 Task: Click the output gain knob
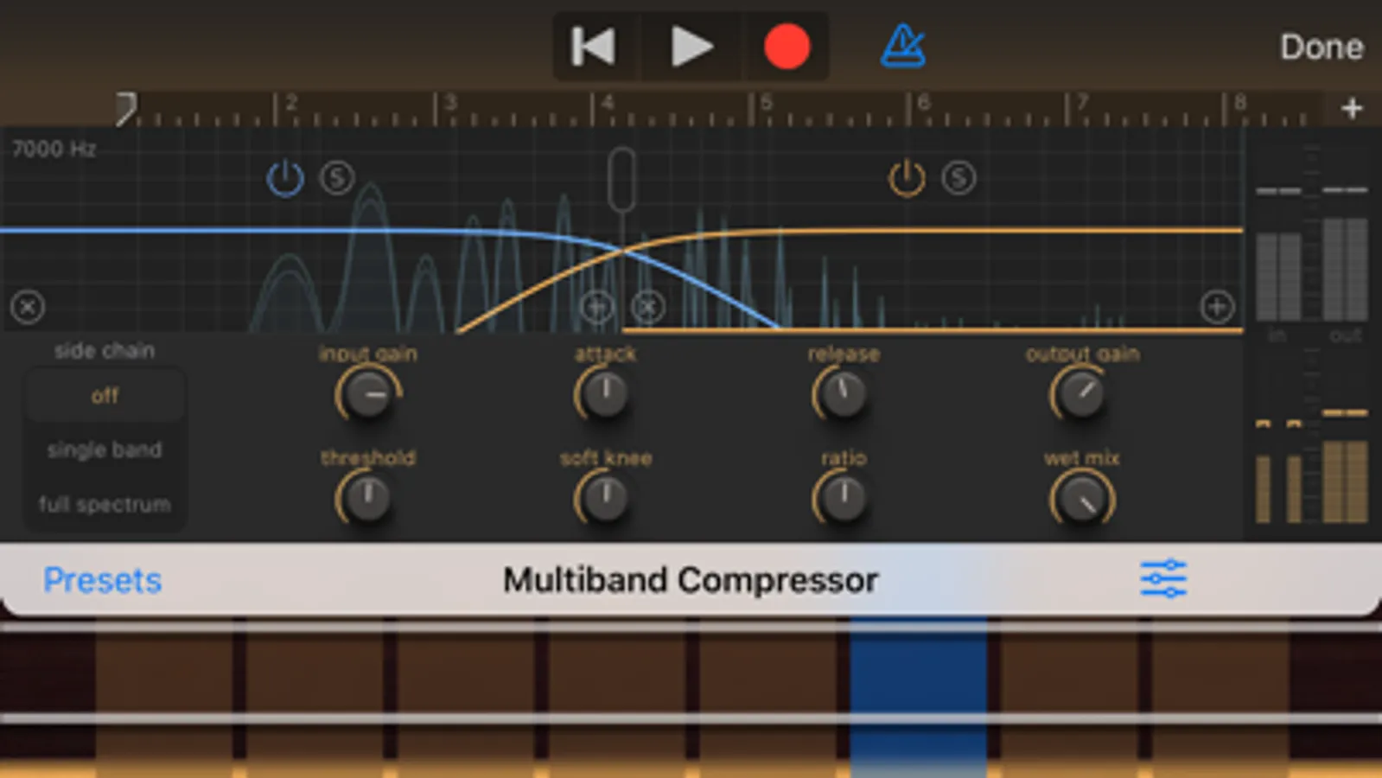tap(1081, 394)
